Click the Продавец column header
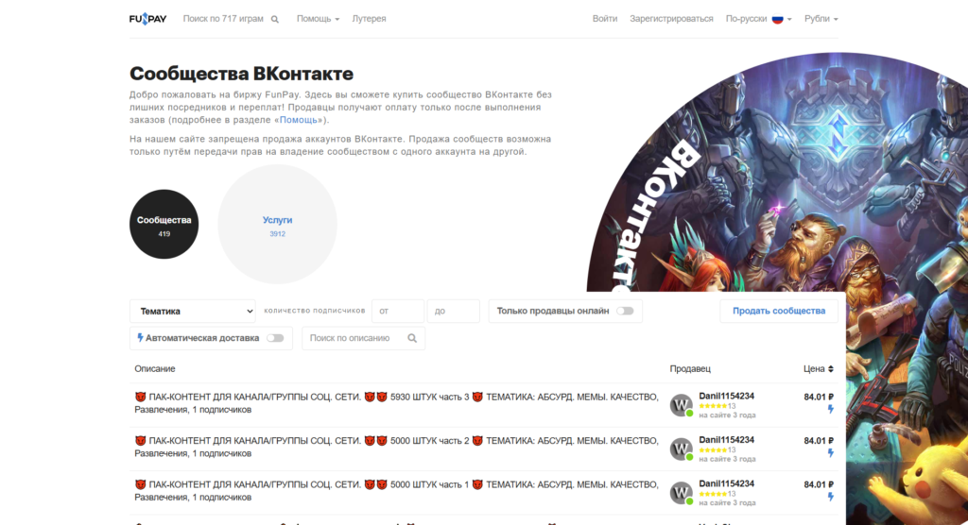 click(x=690, y=369)
